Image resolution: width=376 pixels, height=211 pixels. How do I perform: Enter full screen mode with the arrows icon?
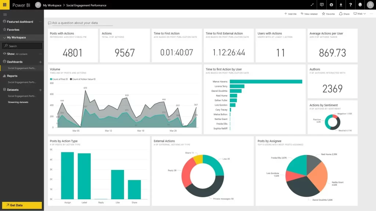[x=312, y=5]
